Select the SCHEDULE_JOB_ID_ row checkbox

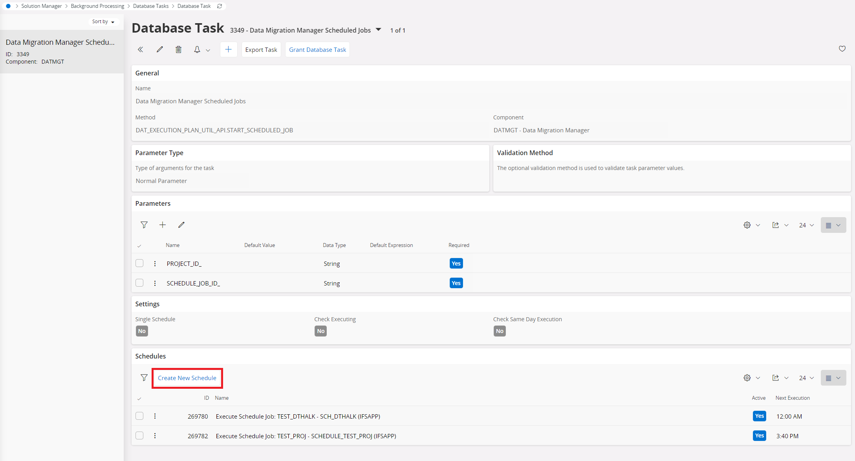(x=139, y=283)
